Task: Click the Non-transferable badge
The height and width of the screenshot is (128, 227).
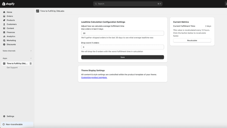Action: tap(17, 124)
